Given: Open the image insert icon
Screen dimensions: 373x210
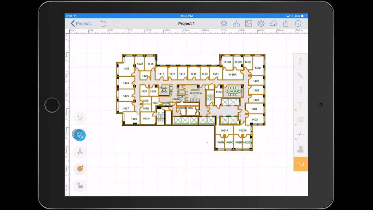Looking at the screenshot, I should pyautogui.click(x=249, y=24).
